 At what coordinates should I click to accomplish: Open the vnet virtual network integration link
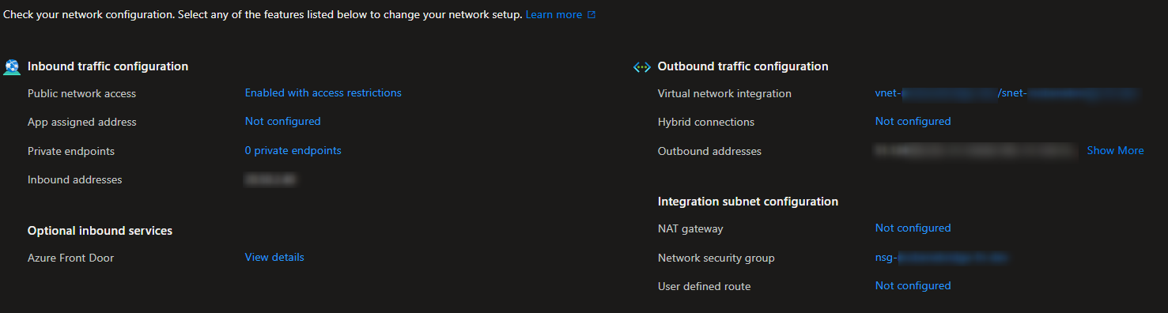tap(1006, 93)
